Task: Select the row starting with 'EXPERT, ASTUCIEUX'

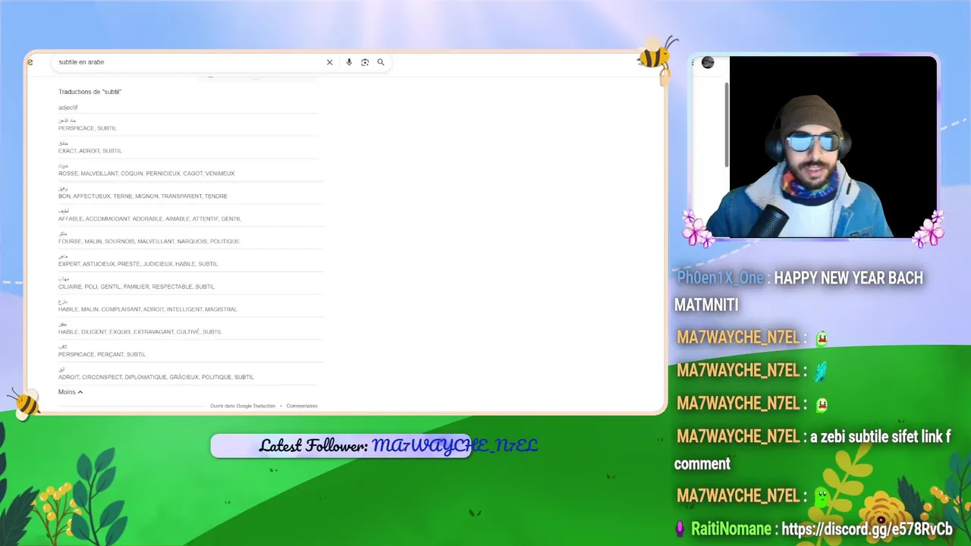Action: (x=190, y=261)
